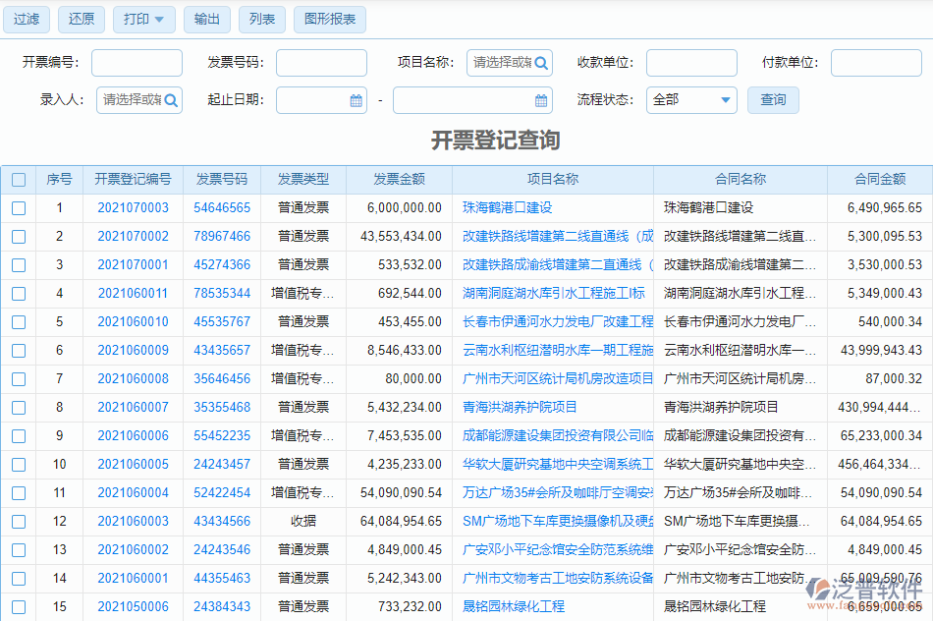This screenshot has width=933, height=621.
Task: Click the 过滤 filter toolbar button
Action: 26,19
